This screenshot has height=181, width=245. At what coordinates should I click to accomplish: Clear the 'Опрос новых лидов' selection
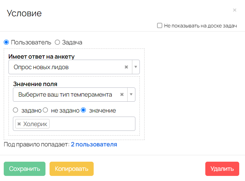pyautogui.click(x=126, y=67)
